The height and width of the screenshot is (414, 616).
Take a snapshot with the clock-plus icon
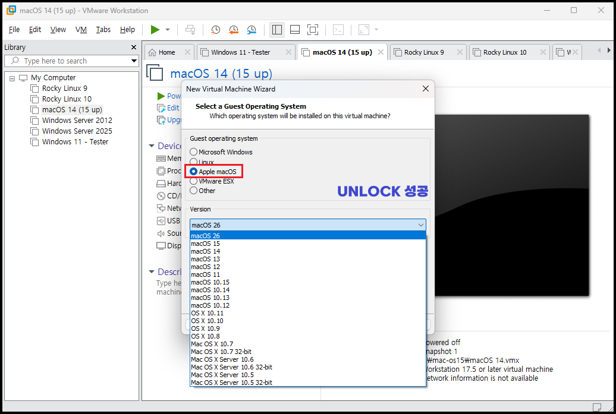pos(215,30)
